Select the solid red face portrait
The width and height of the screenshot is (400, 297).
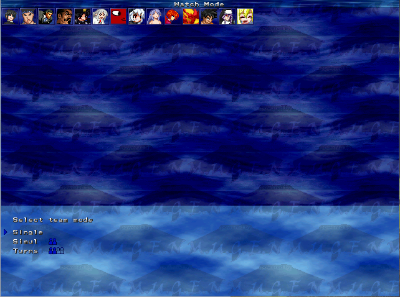pyautogui.click(x=118, y=17)
